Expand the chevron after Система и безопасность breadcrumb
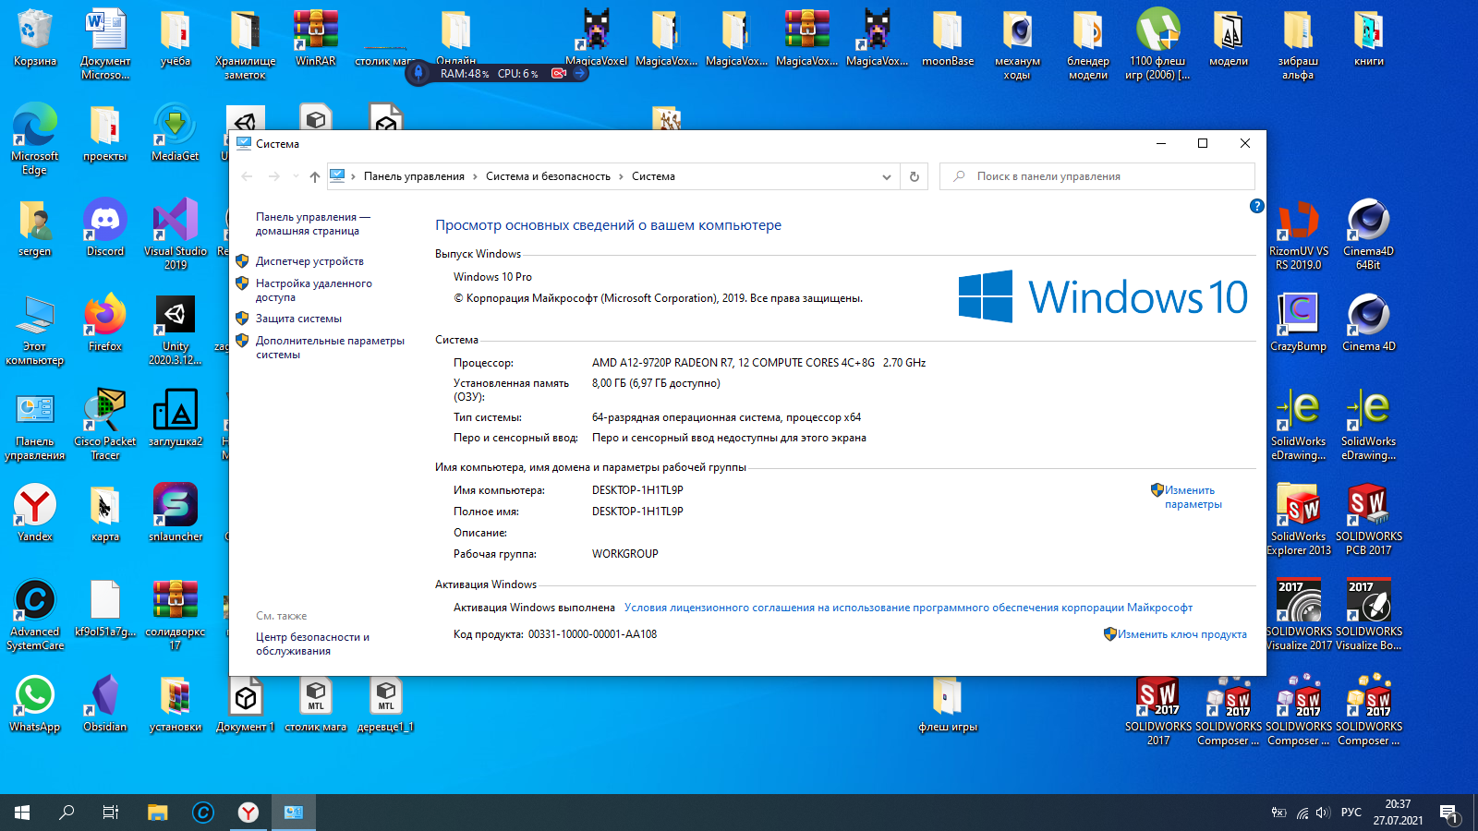The height and width of the screenshot is (831, 1478). click(621, 176)
